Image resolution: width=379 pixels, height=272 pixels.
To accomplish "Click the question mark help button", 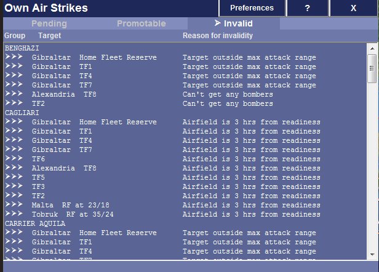I will [307, 8].
